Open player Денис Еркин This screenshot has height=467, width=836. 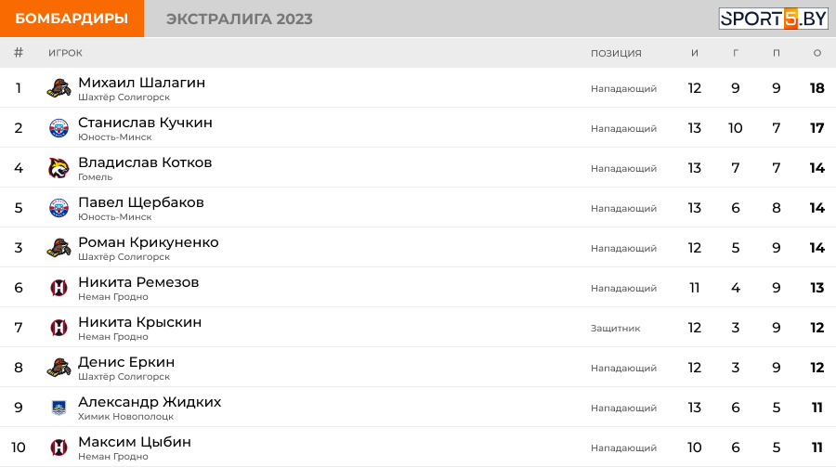click(126, 362)
